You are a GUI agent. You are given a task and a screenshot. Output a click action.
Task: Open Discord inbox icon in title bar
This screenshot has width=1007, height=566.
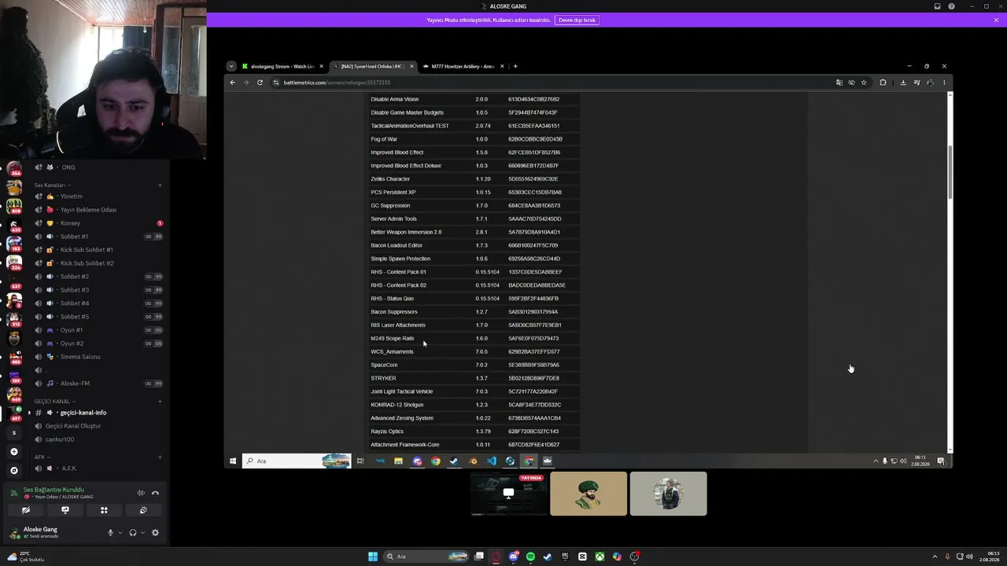click(937, 6)
